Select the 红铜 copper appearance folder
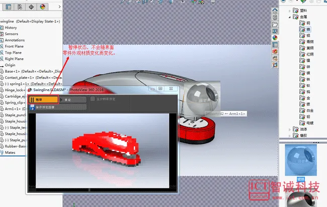The width and height of the screenshot is (327, 207). (x=306, y=54)
